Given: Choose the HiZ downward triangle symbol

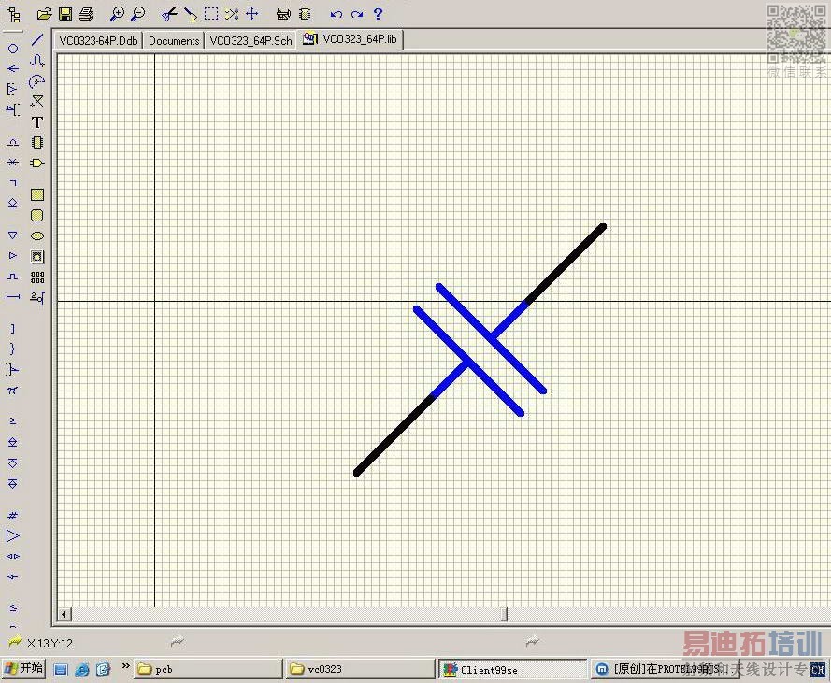Looking at the screenshot, I should tap(13, 235).
